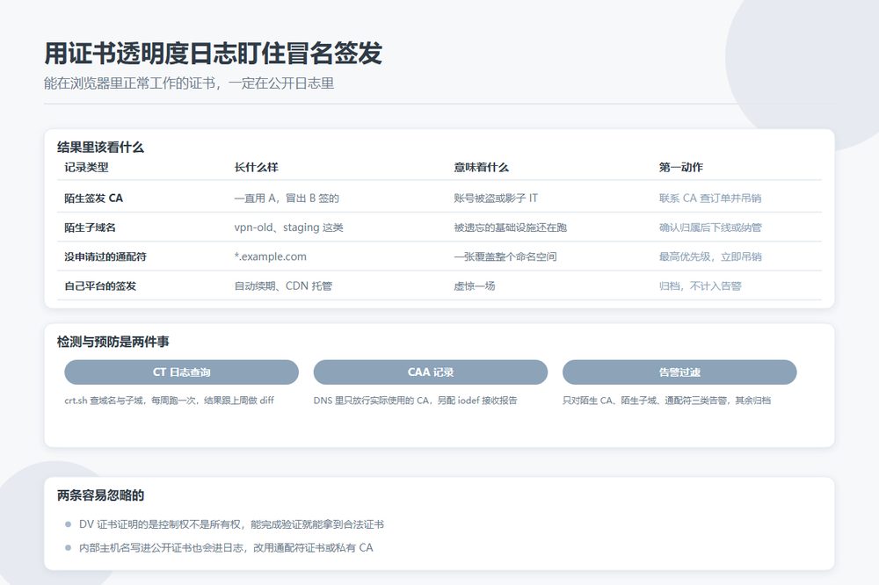This screenshot has width=879, height=585.
Task: Click the '告警过滤' pill button
Action: point(679,372)
